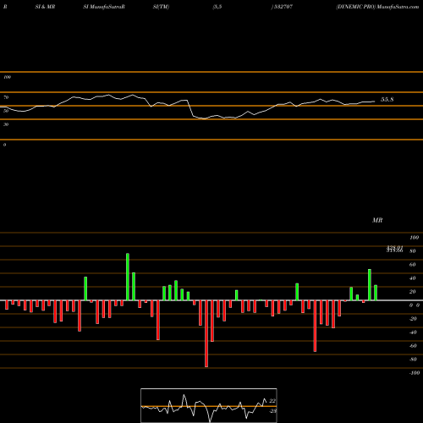Click the '-60' label on MR axis
This screenshot has height=423, width=423.
tap(413, 346)
